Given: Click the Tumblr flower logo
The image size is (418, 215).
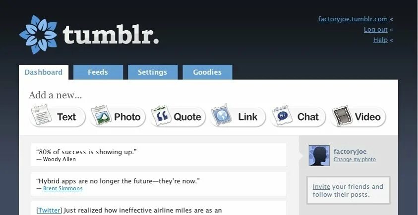Looking at the screenshot, I should click(38, 35).
